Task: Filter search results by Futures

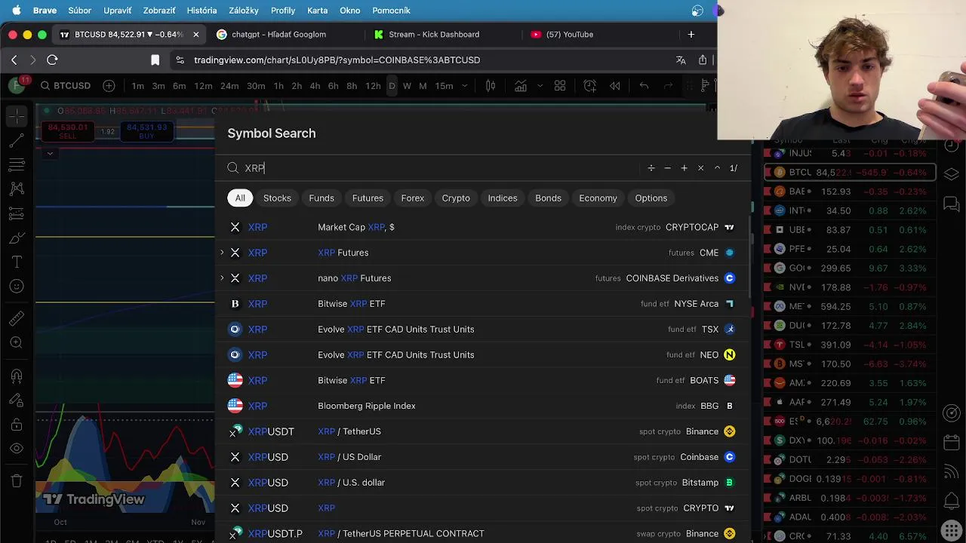Action: click(368, 198)
